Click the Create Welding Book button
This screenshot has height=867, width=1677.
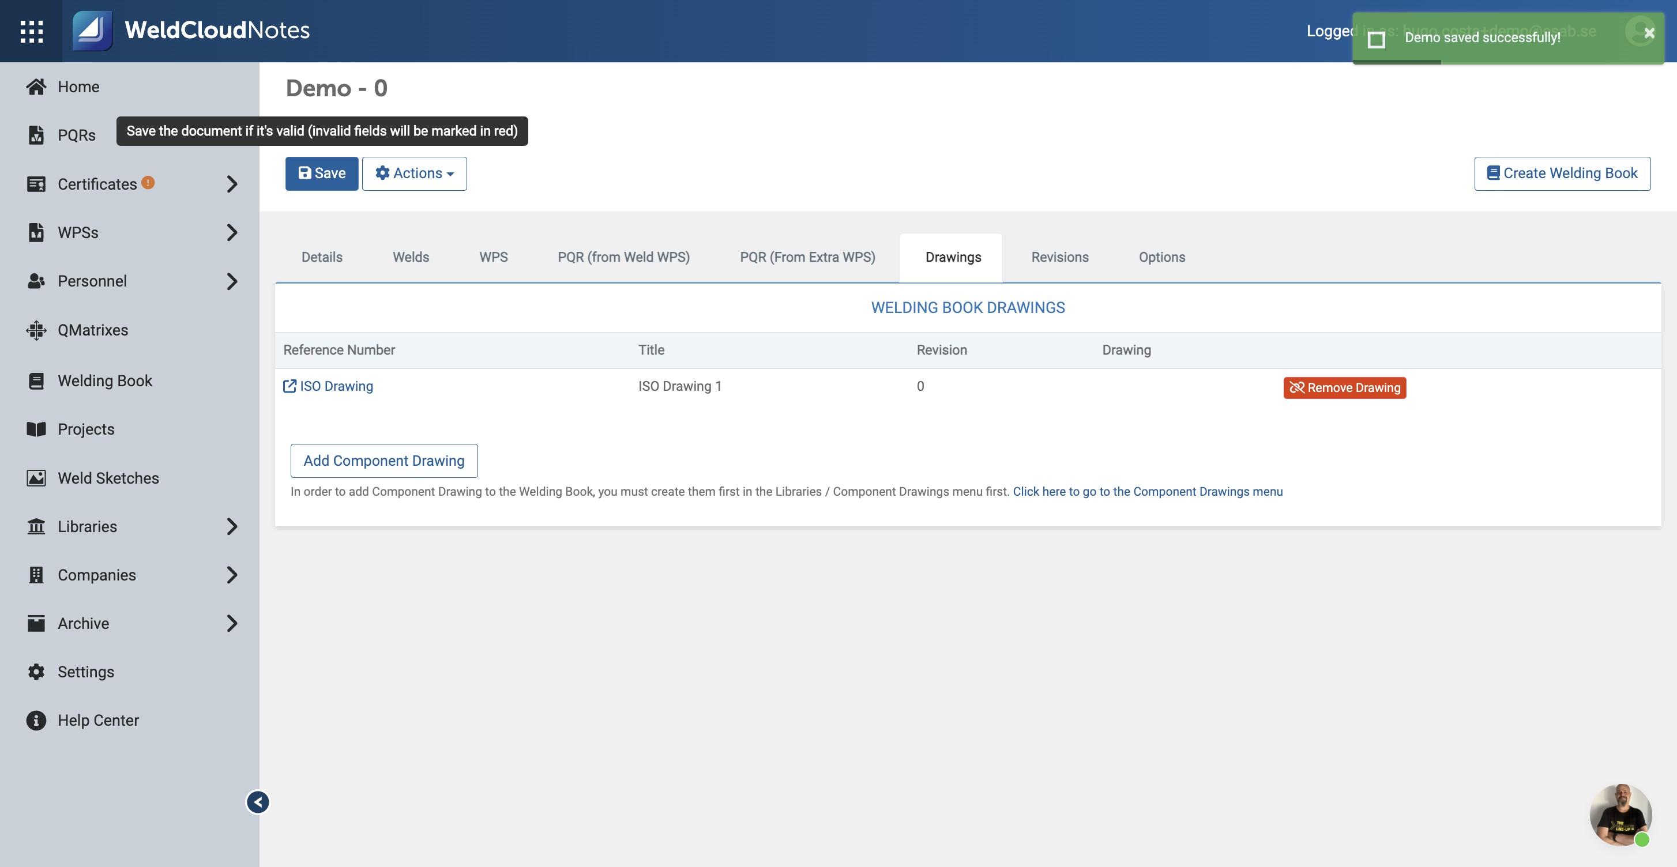(x=1562, y=173)
